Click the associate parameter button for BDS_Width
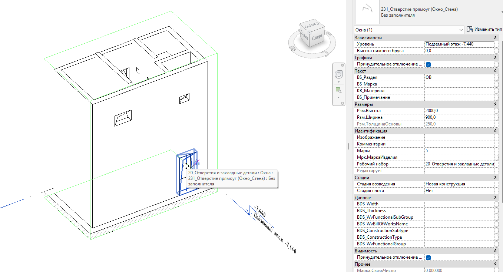Viewport: 503px width, 272px height. pyautogui.click(x=496, y=204)
